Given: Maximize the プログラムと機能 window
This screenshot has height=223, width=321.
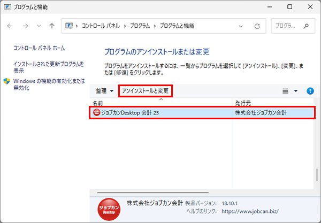Looking at the screenshot, I should pos(289,7).
